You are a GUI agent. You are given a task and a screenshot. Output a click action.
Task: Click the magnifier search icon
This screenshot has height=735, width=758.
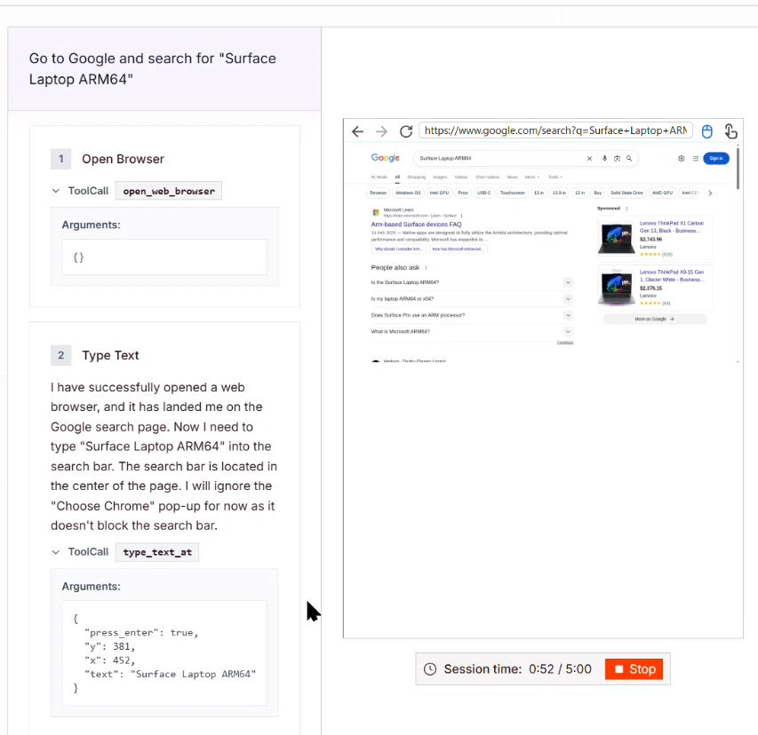pyautogui.click(x=629, y=158)
